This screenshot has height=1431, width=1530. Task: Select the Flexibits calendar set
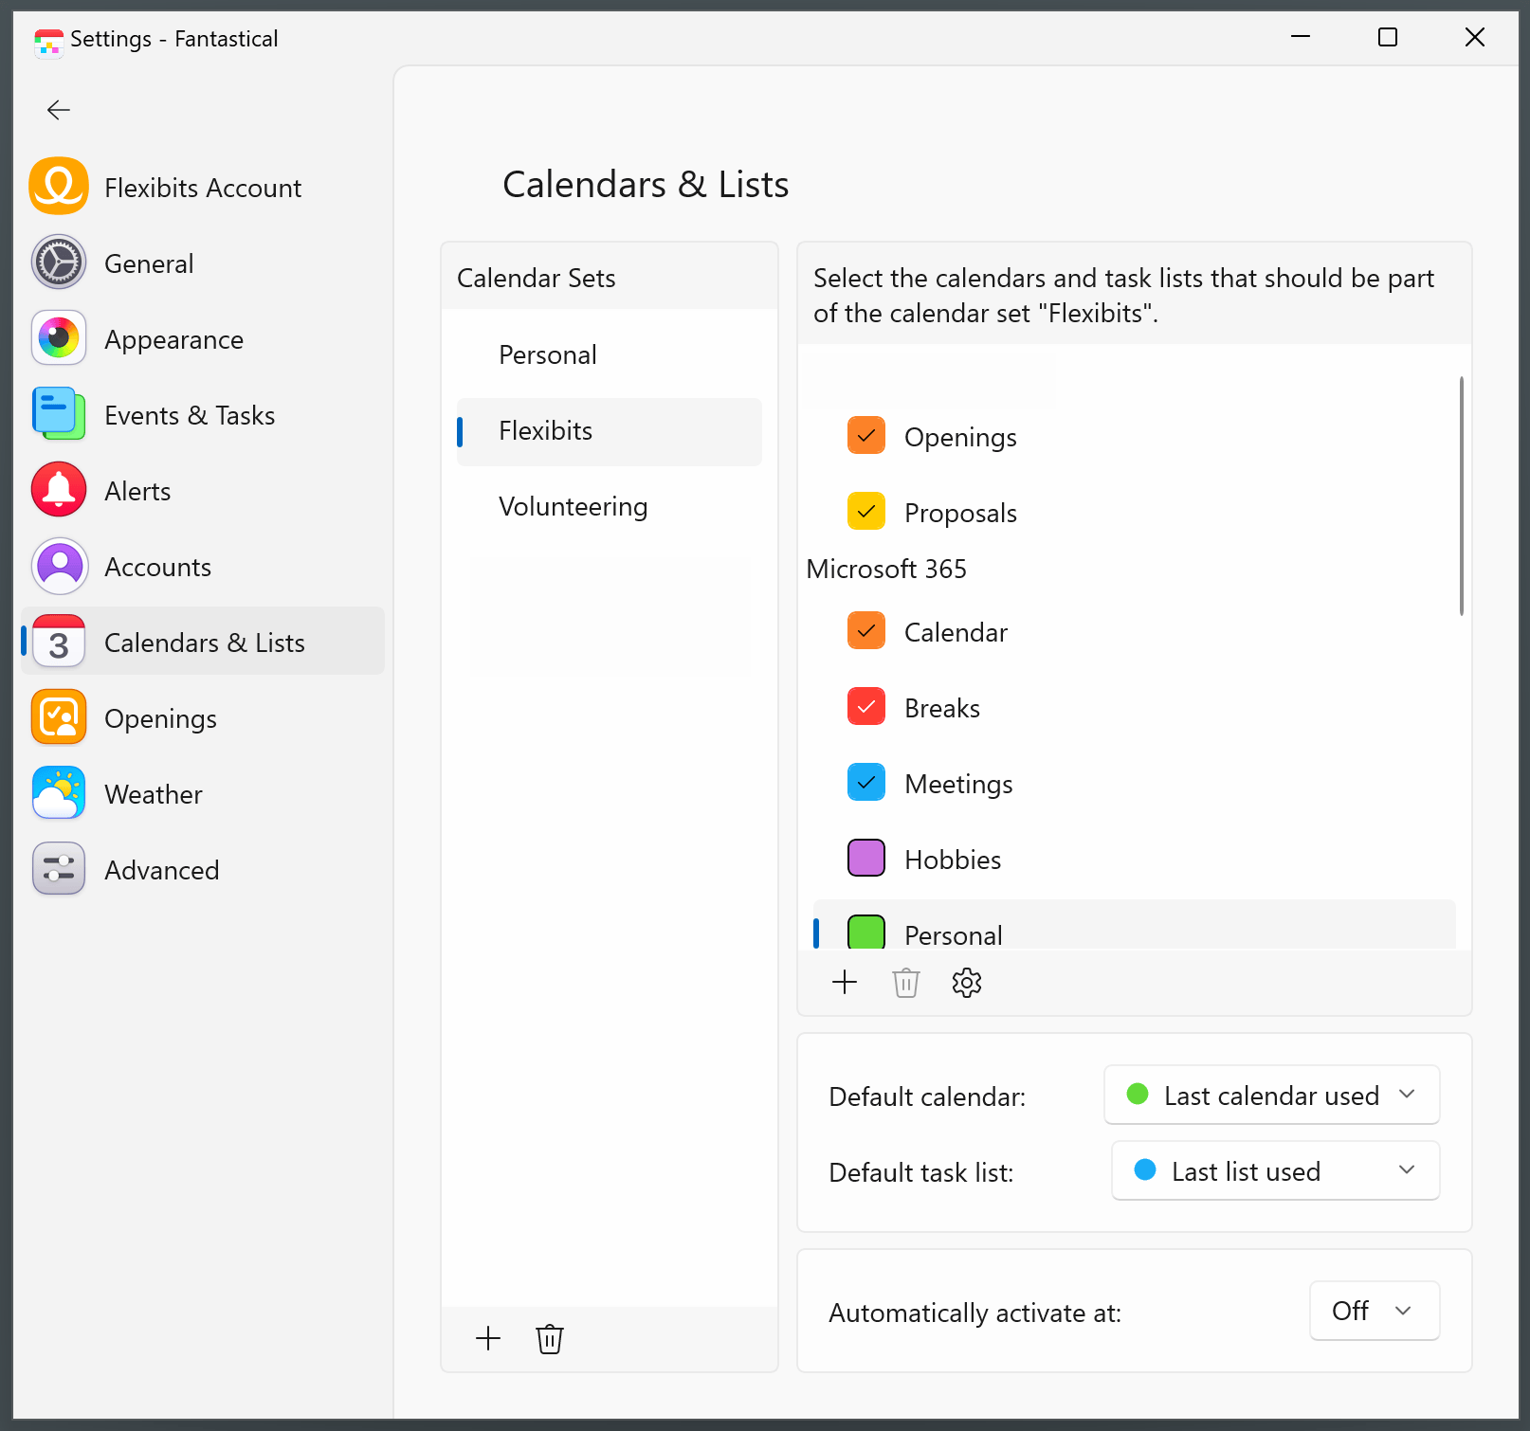[x=610, y=431]
